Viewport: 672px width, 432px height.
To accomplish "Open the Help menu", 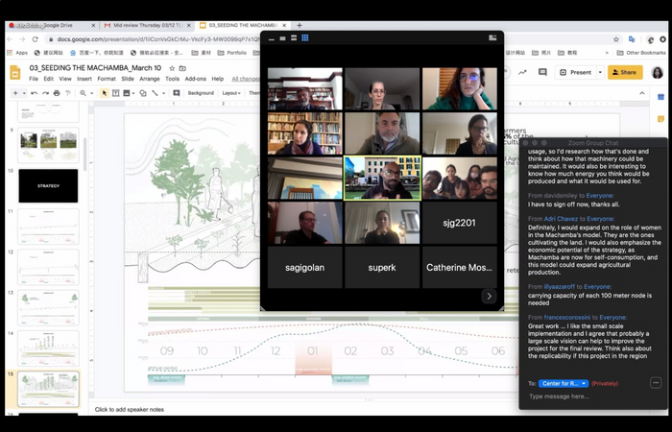I will click(x=218, y=79).
